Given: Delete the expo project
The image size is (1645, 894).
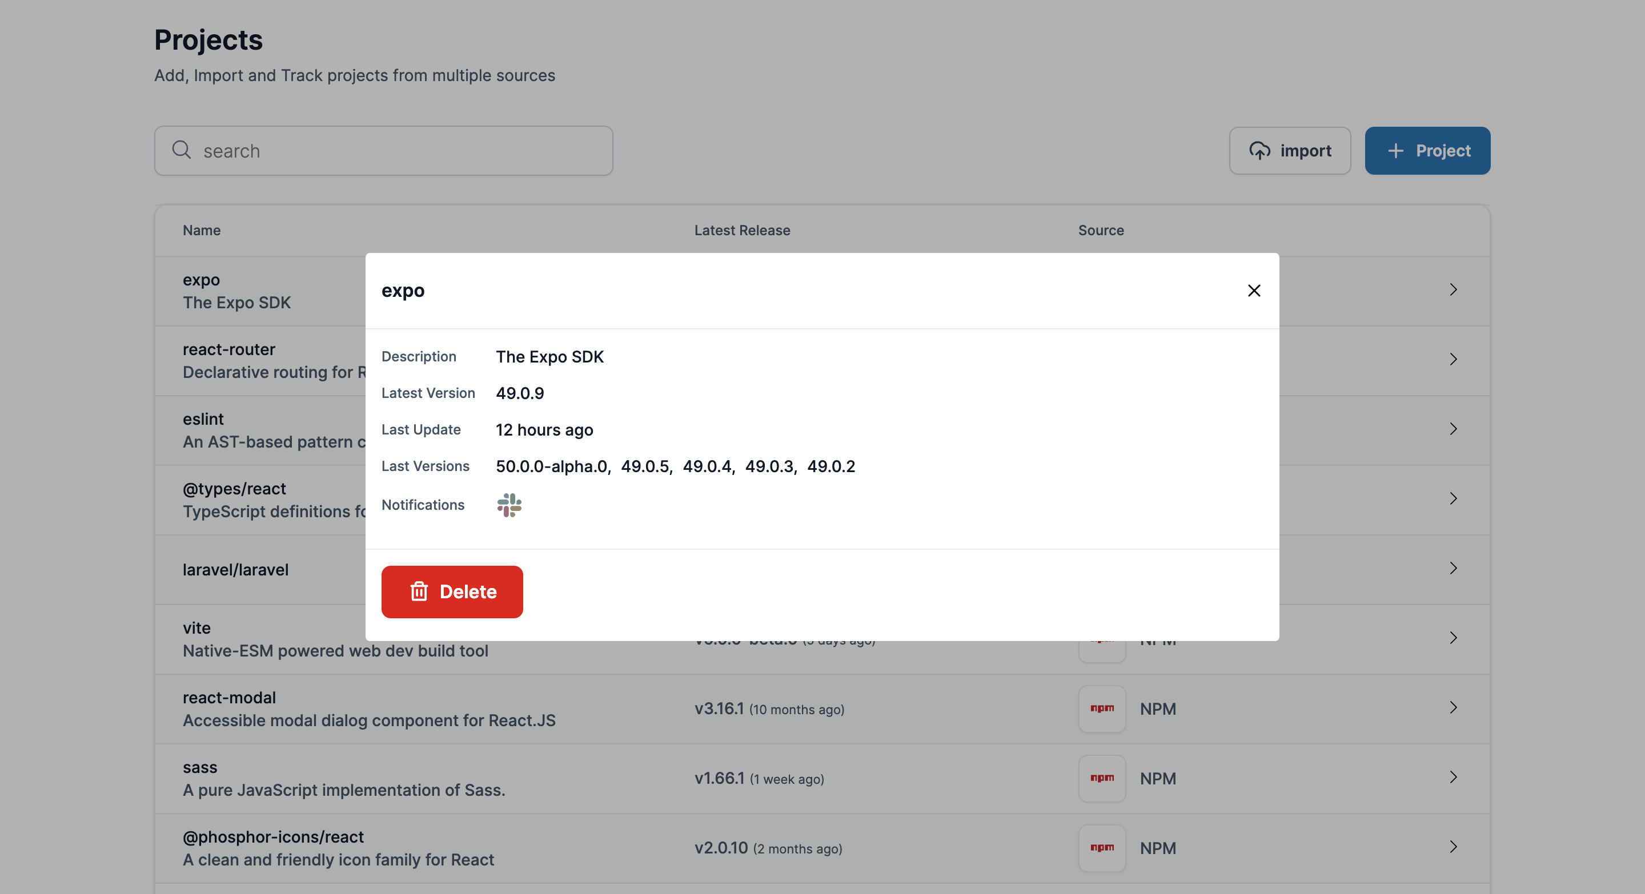Looking at the screenshot, I should [451, 591].
